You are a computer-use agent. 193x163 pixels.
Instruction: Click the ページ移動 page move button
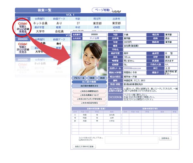[102, 10]
